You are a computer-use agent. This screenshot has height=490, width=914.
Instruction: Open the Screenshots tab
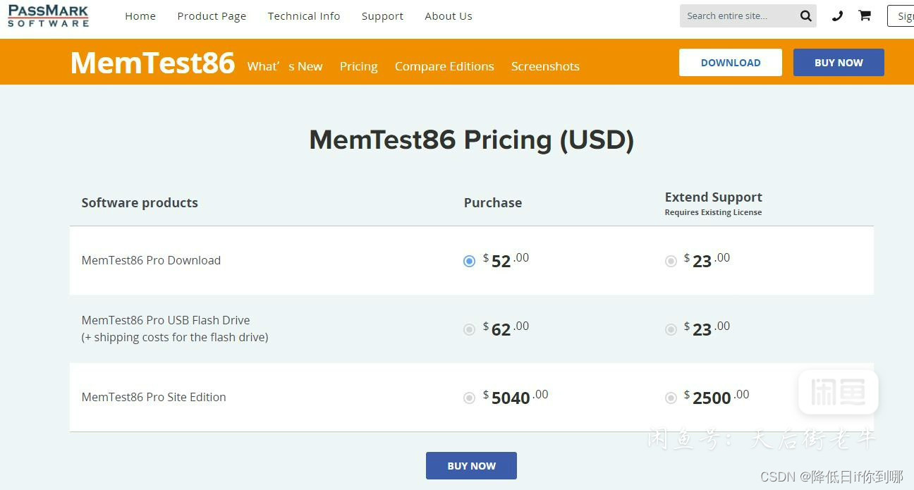(545, 66)
